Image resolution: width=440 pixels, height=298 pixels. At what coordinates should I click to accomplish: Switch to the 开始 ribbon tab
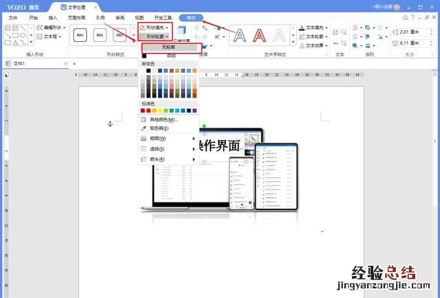pos(33,18)
